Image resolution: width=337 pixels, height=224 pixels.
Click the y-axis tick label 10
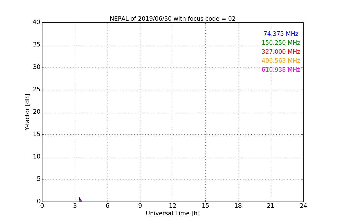[37, 157]
